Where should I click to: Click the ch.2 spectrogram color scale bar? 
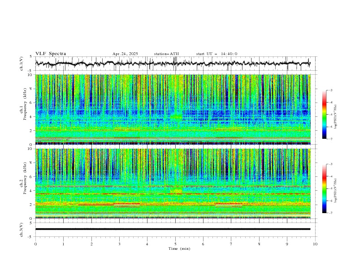click(x=324, y=188)
